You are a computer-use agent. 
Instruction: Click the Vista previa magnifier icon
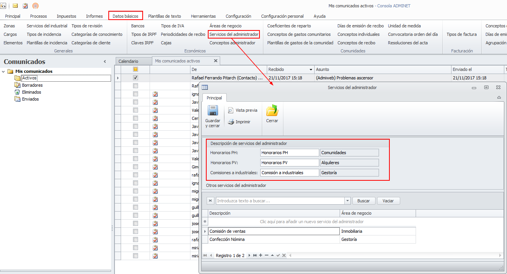(x=231, y=110)
